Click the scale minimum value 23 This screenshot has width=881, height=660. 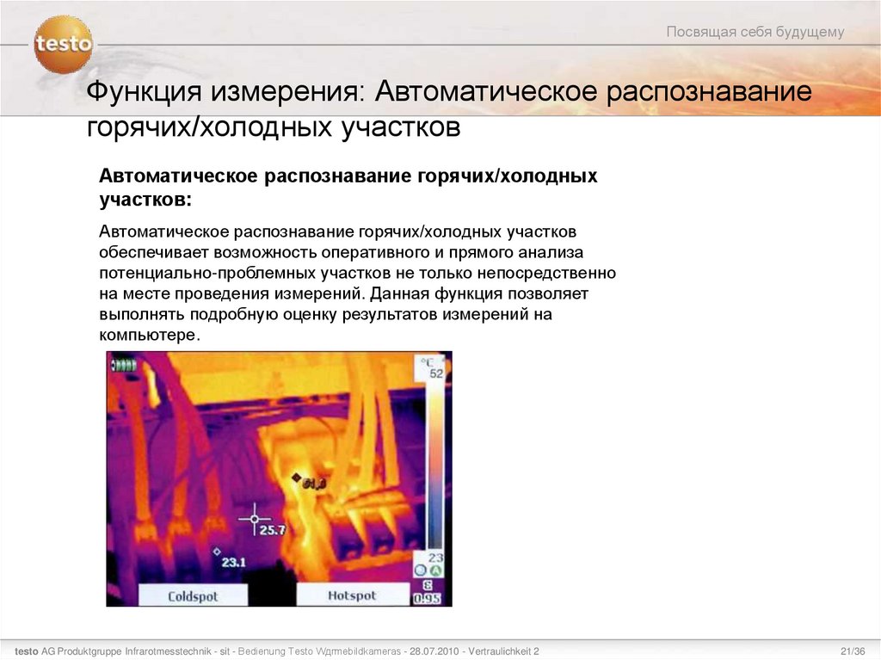436,558
